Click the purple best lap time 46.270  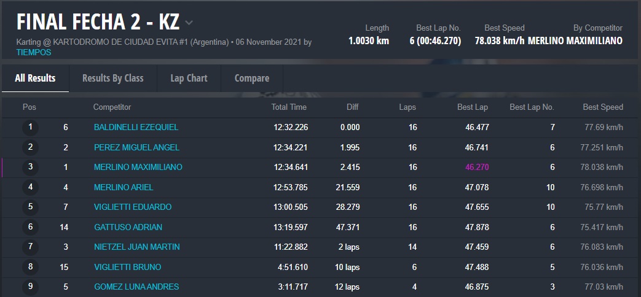[x=477, y=167]
